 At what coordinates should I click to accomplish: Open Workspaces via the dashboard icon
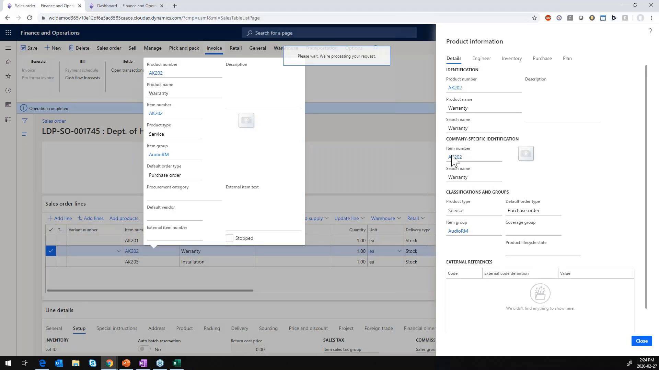coord(8,105)
